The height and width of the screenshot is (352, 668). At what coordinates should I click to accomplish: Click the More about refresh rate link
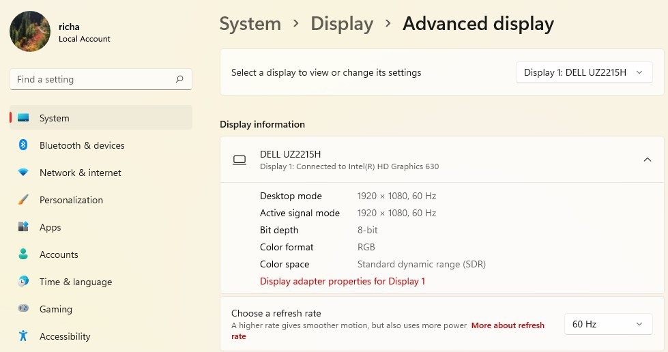click(x=508, y=325)
